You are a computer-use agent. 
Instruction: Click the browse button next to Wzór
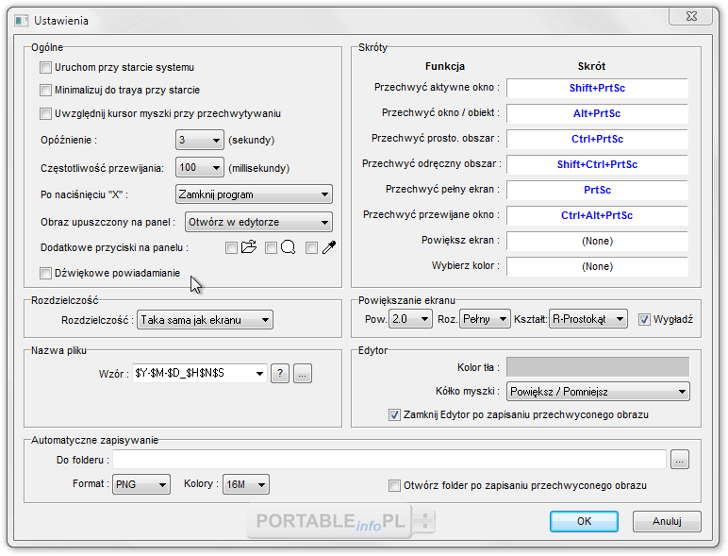[x=303, y=373]
